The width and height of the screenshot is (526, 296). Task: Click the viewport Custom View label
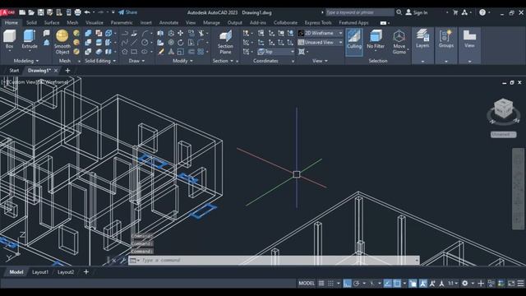[x=22, y=82]
